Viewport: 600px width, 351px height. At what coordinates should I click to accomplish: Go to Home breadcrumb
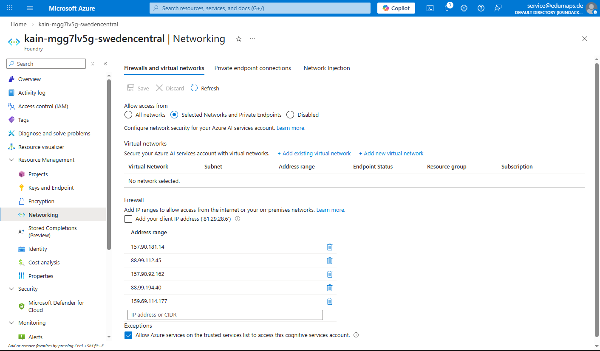pos(19,24)
